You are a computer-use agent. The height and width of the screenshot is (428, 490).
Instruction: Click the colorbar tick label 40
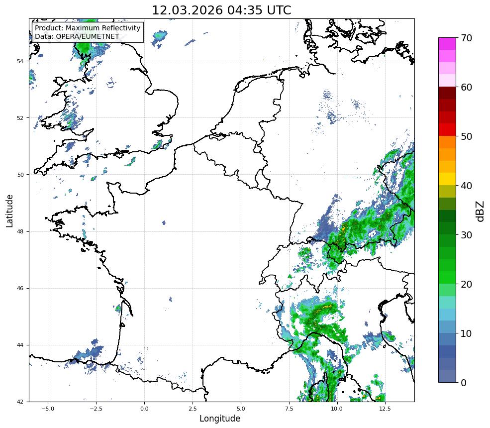pos(466,186)
